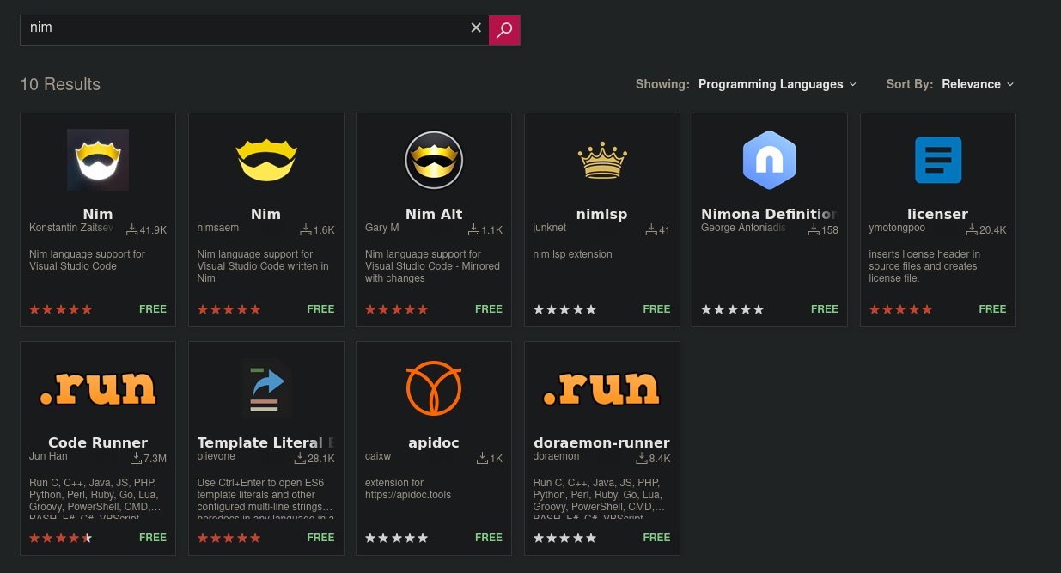Open the Nimona Definition extension title
The height and width of the screenshot is (573, 1061).
770,214
